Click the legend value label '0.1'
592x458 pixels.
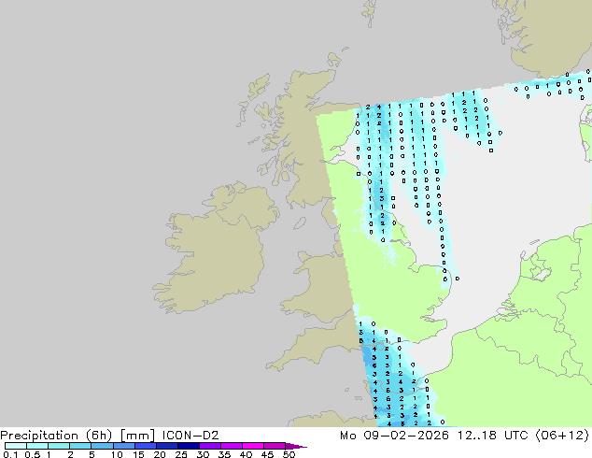[x=10, y=454]
